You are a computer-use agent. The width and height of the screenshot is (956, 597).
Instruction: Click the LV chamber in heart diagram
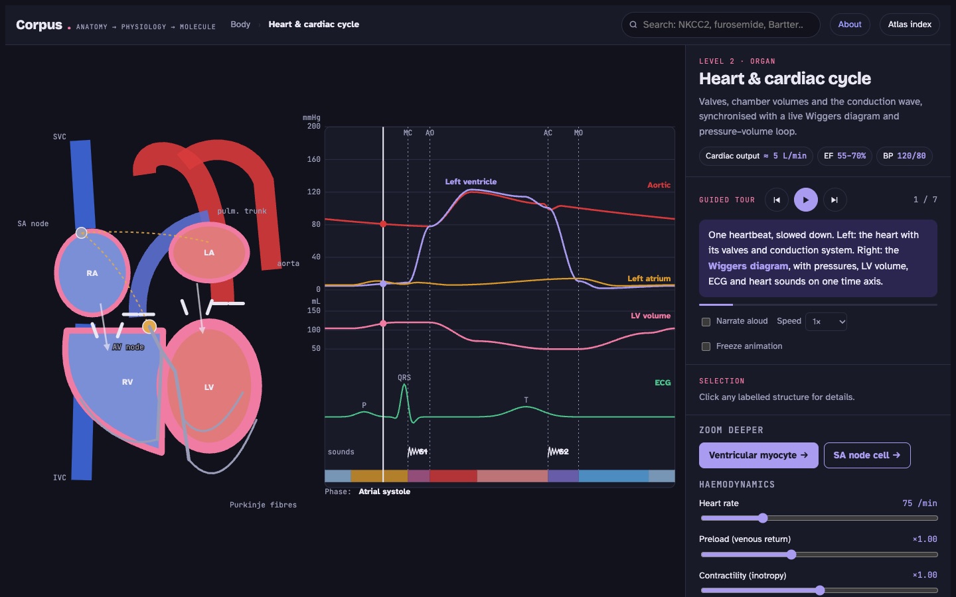[x=210, y=387]
